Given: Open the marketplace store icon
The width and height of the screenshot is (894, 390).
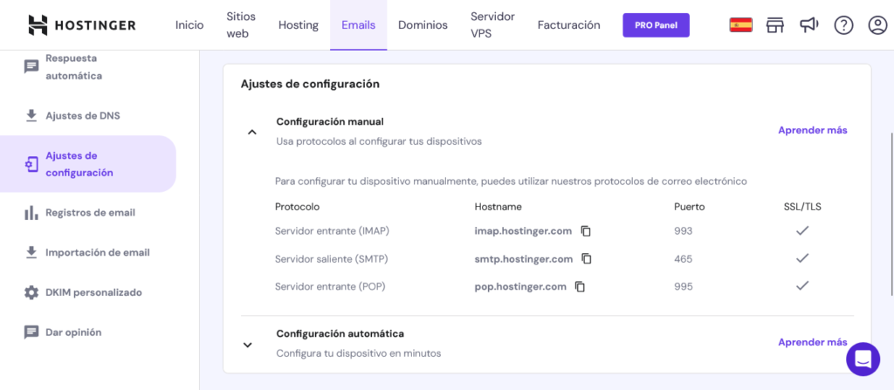Looking at the screenshot, I should 775,25.
